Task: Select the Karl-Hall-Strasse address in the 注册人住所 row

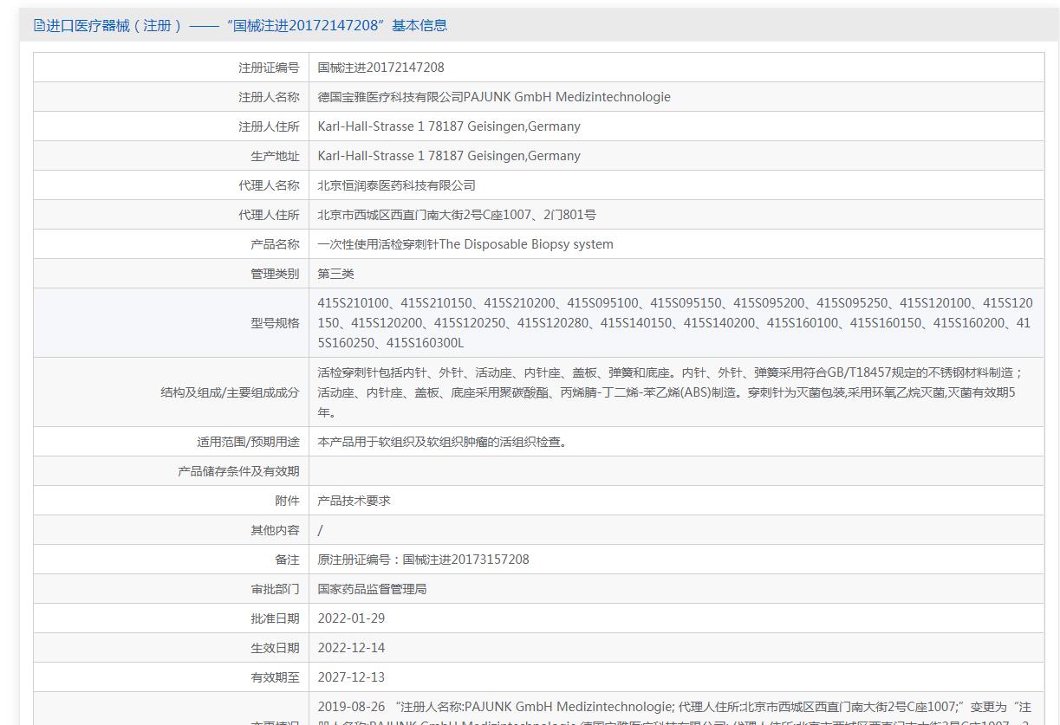Action: click(449, 126)
